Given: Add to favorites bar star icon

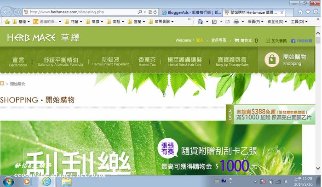Looking at the screenshot, I should click(x=7, y=22).
